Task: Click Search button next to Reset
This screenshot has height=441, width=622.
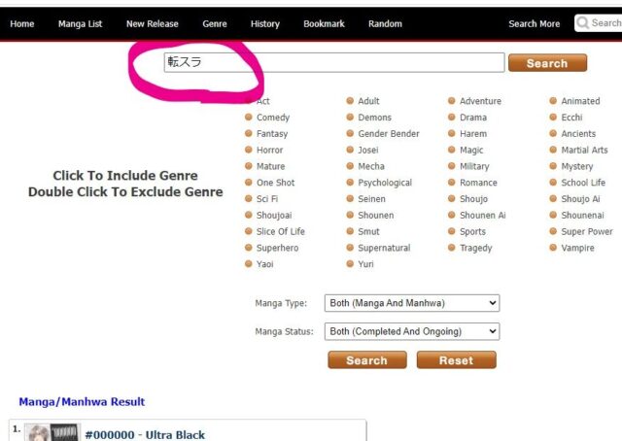Action: click(367, 360)
